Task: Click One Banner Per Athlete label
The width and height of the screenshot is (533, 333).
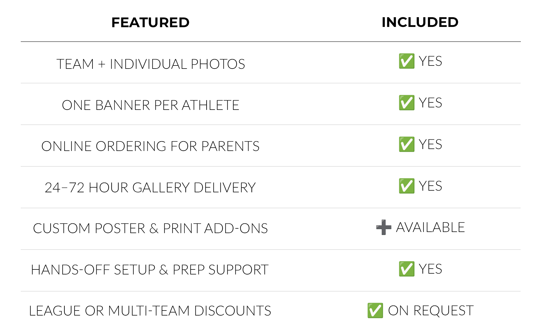Action: pyautogui.click(x=150, y=105)
